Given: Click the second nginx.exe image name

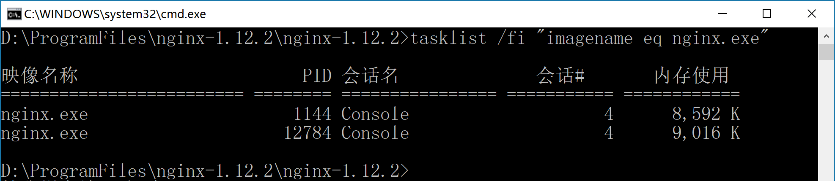Looking at the screenshot, I should [44, 133].
